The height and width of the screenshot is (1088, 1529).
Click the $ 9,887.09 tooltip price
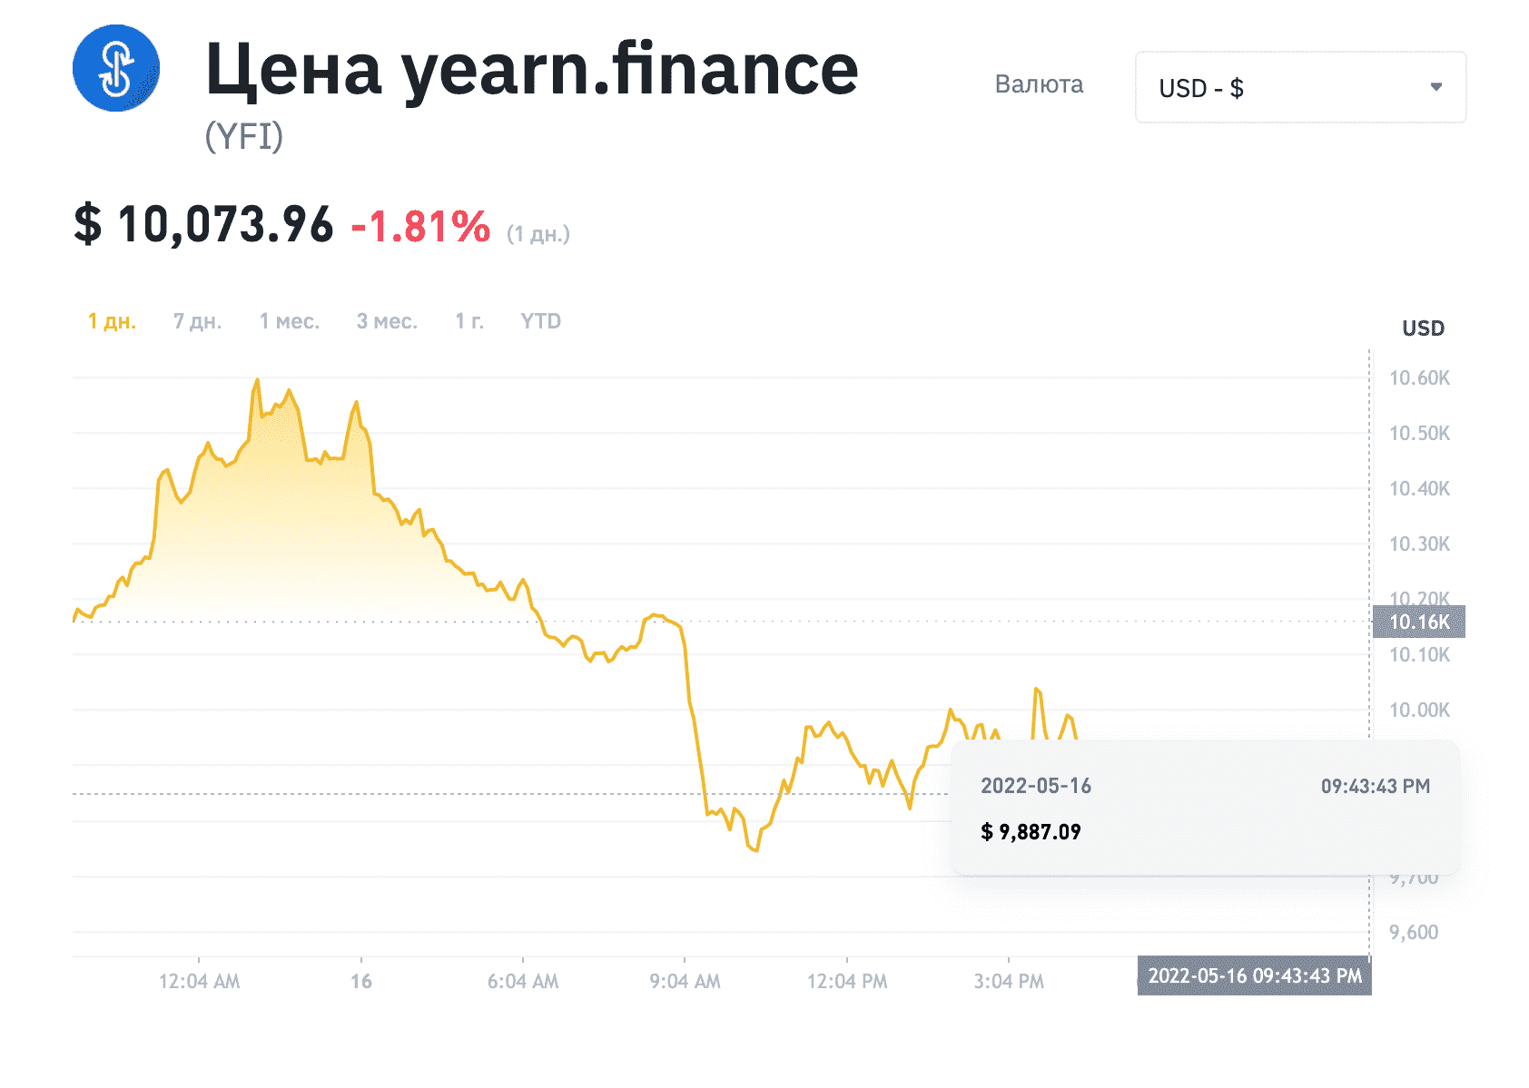click(x=1031, y=831)
